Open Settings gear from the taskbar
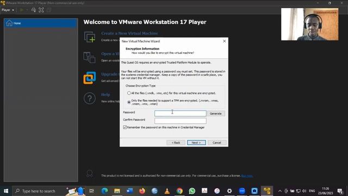348x196 pixels. pyautogui.click(x=229, y=191)
